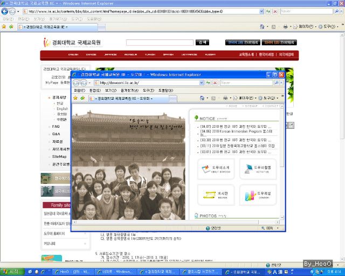Click Q&A in left sidebar
This screenshot has width=345, height=276.
pyautogui.click(x=56, y=134)
